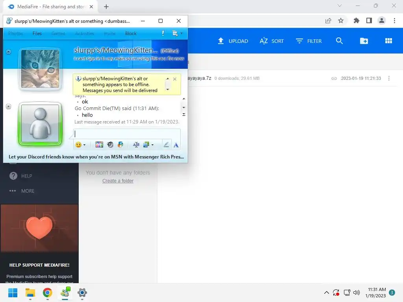
Task: Click the message text input box
Action: [127, 134]
